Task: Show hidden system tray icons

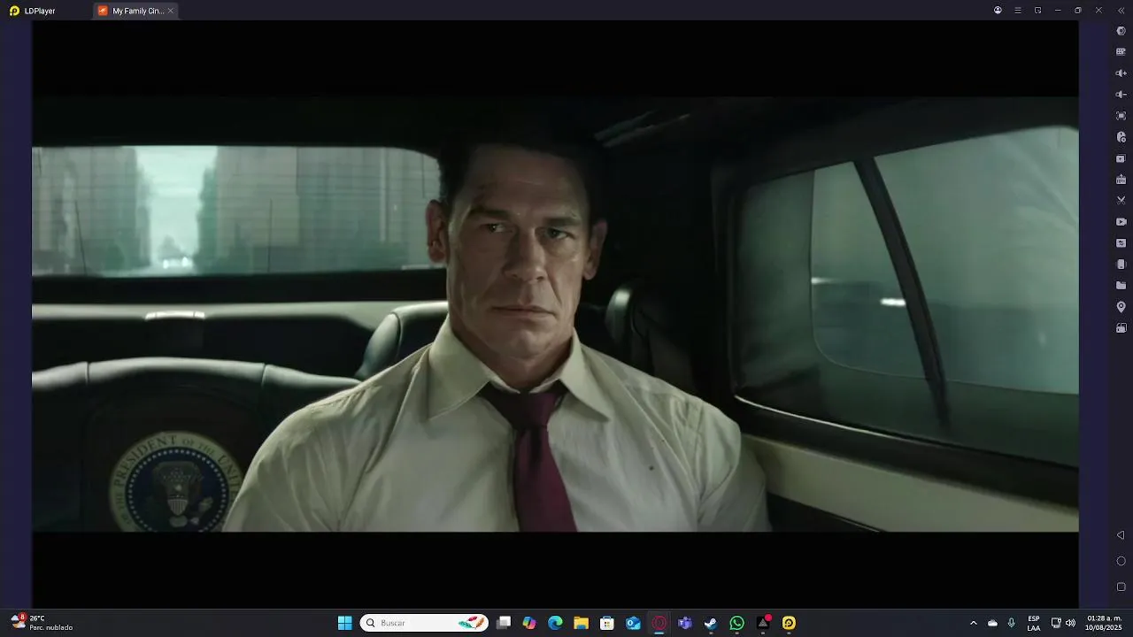Action: pos(974,623)
